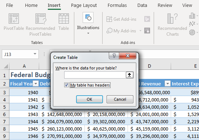Insert pie chart icon
The width and height of the screenshot is (199, 140).
pos(192,32)
